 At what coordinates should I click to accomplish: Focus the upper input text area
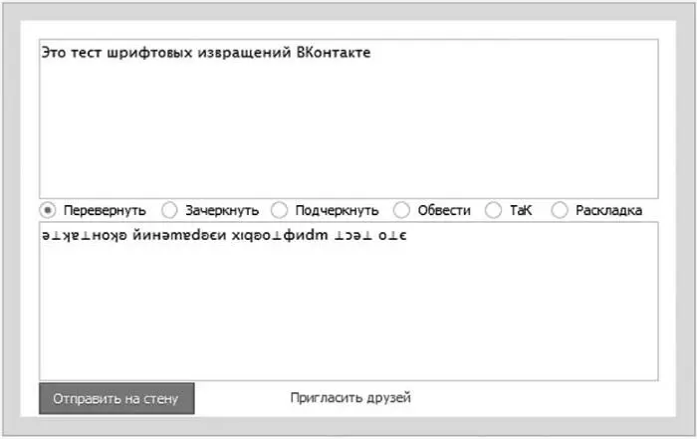pyautogui.click(x=348, y=118)
